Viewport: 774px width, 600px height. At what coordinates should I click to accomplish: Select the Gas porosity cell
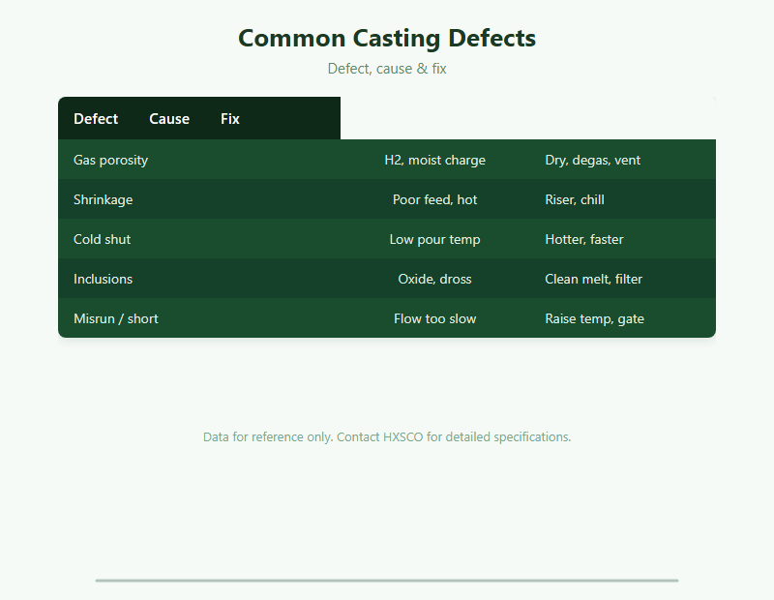coord(199,160)
